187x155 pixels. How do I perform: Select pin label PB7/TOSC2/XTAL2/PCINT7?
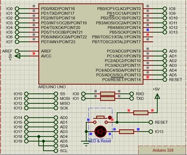(x=116, y=42)
